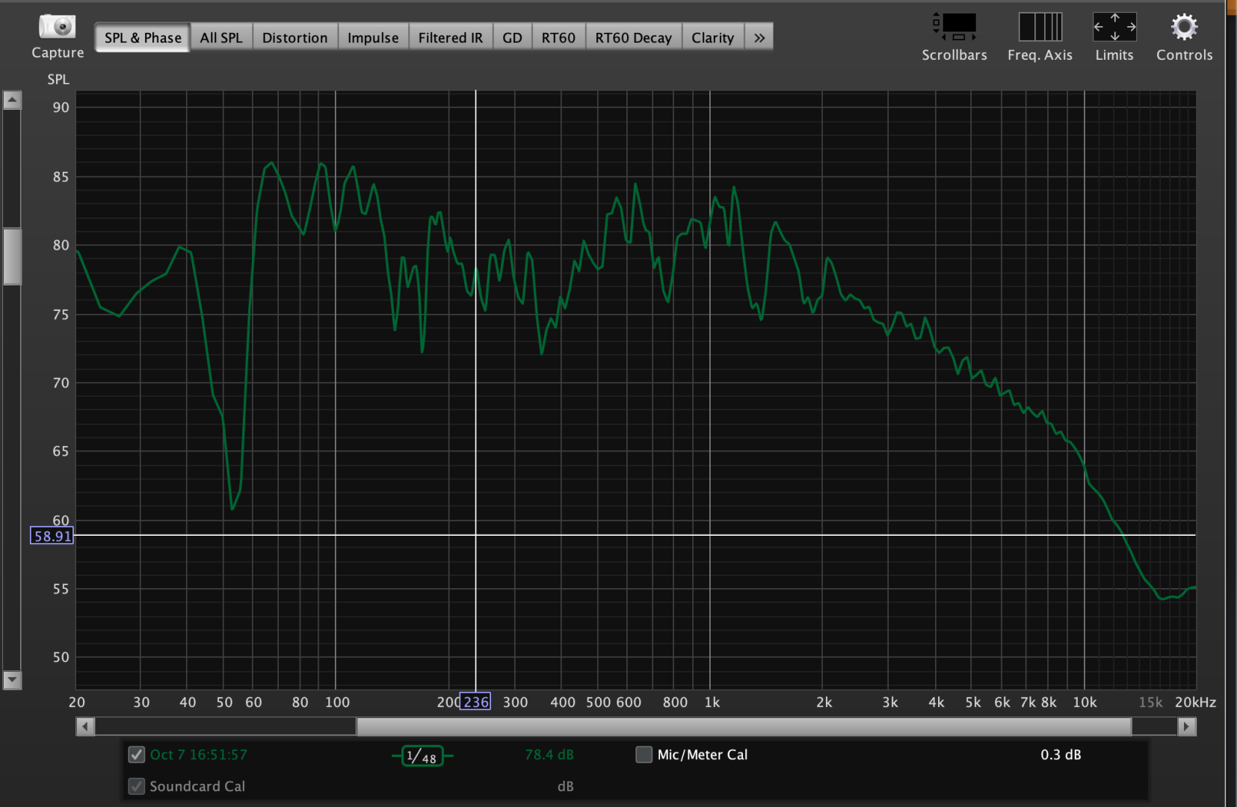
Task: Enable the Mic/Meter Cal checkbox
Action: (x=644, y=755)
